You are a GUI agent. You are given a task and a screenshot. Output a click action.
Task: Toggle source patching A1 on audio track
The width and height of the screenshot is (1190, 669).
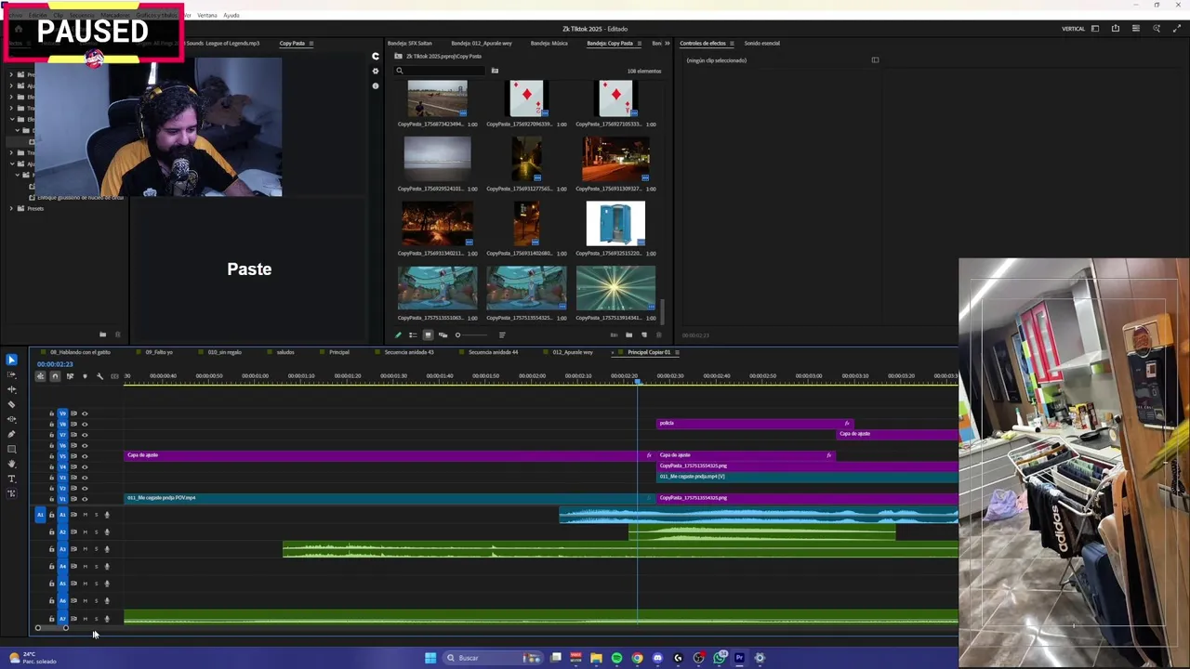(40, 514)
